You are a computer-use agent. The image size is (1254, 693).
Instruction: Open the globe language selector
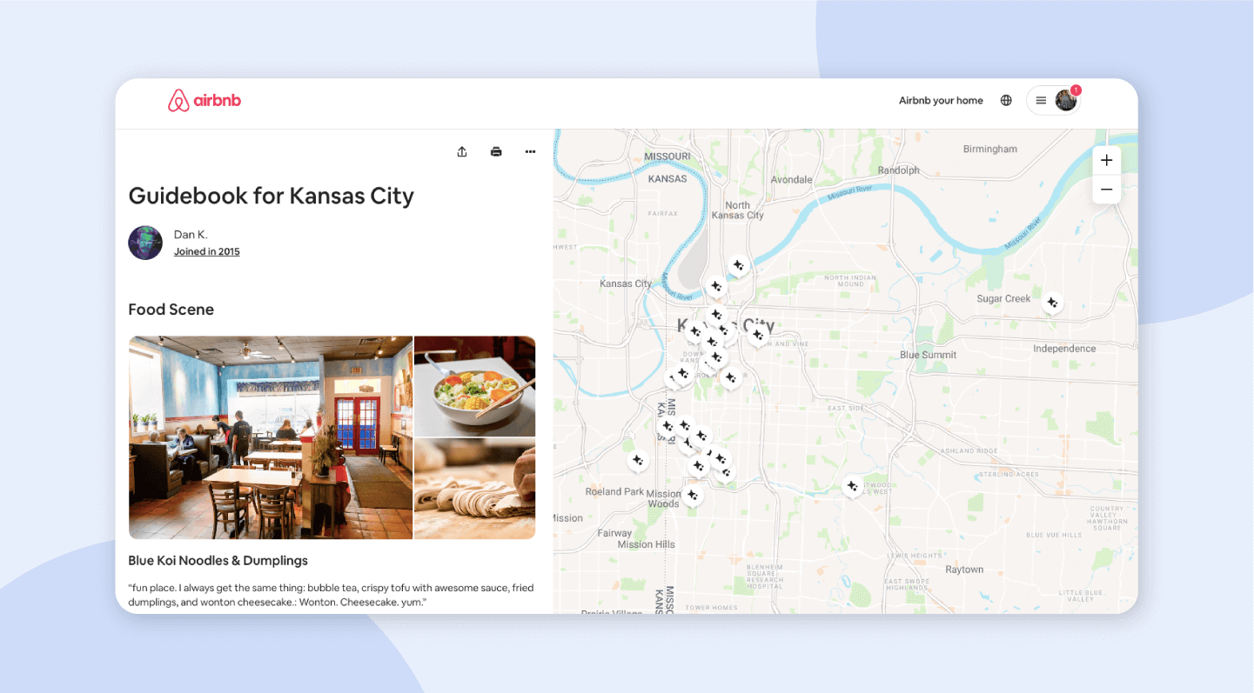(x=1006, y=101)
